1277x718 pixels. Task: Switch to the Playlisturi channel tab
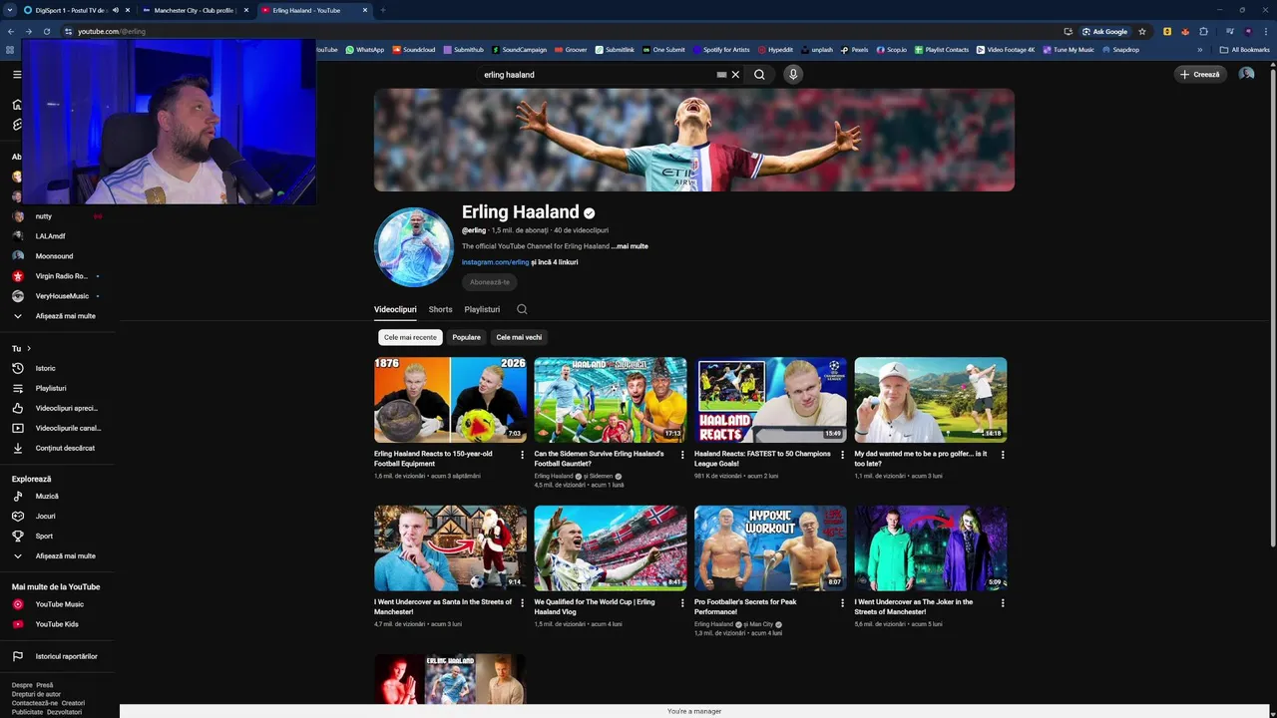482,309
